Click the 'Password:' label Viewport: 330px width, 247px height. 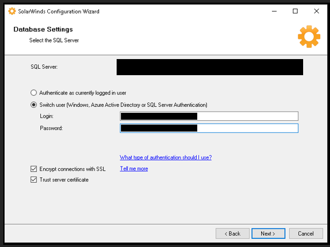click(52, 128)
